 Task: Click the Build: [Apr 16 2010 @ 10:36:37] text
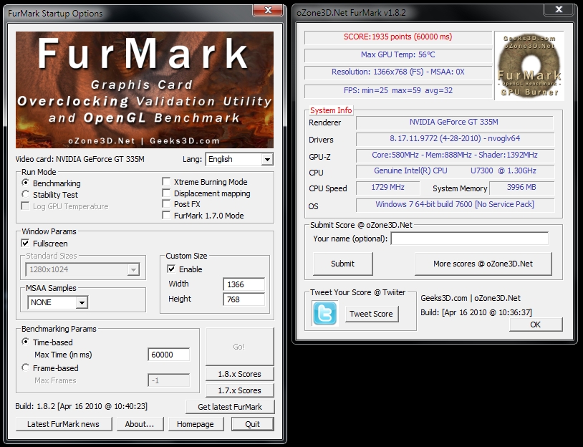click(x=476, y=312)
